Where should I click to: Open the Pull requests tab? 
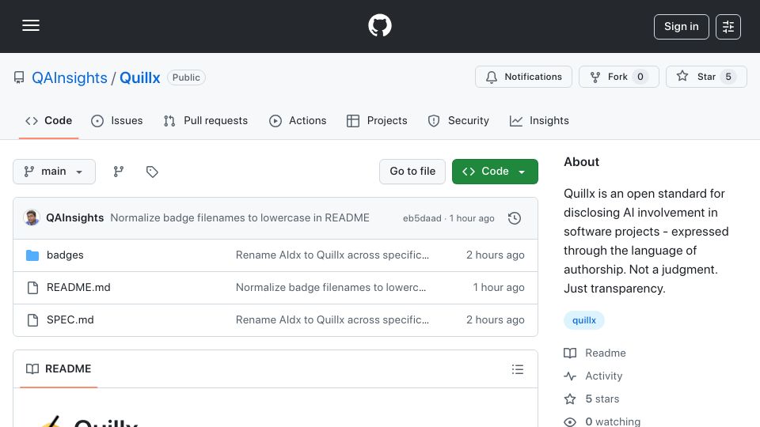coord(206,120)
